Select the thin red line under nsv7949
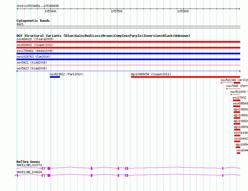The width and height of the screenshot is (248, 191). pos(233,89)
